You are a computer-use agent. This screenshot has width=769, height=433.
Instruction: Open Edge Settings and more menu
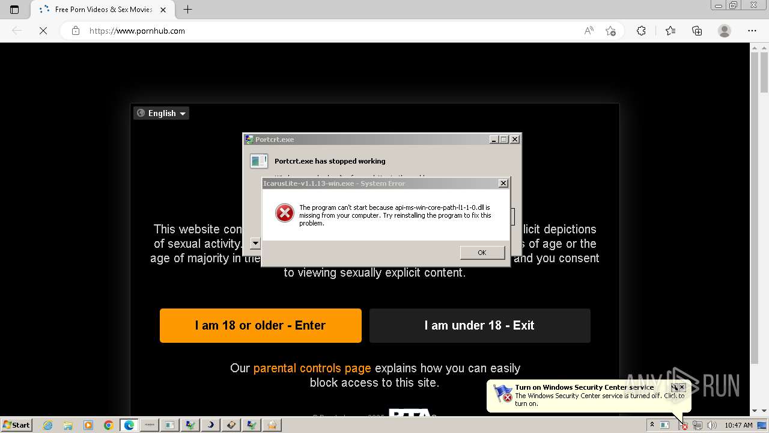pos(752,31)
